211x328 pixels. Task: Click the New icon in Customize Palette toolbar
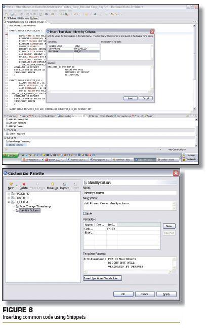pyautogui.click(x=11, y=185)
